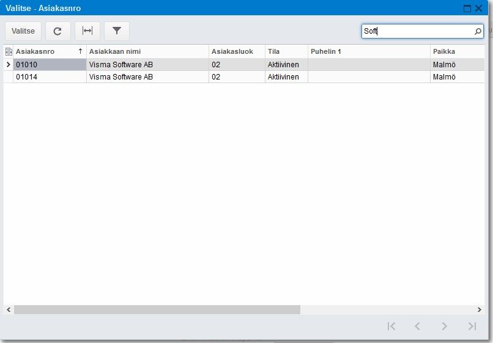Select customer number 01014 cell
493x343 pixels.
50,76
